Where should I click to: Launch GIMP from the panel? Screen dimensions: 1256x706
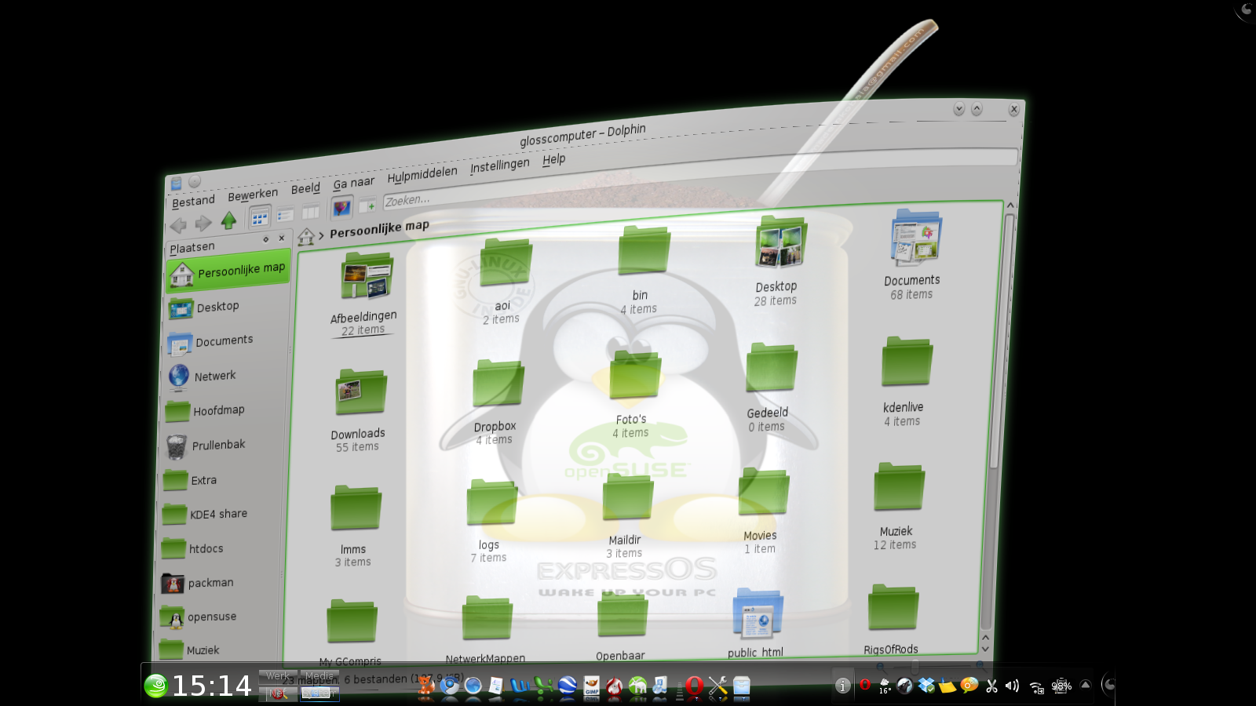click(592, 686)
